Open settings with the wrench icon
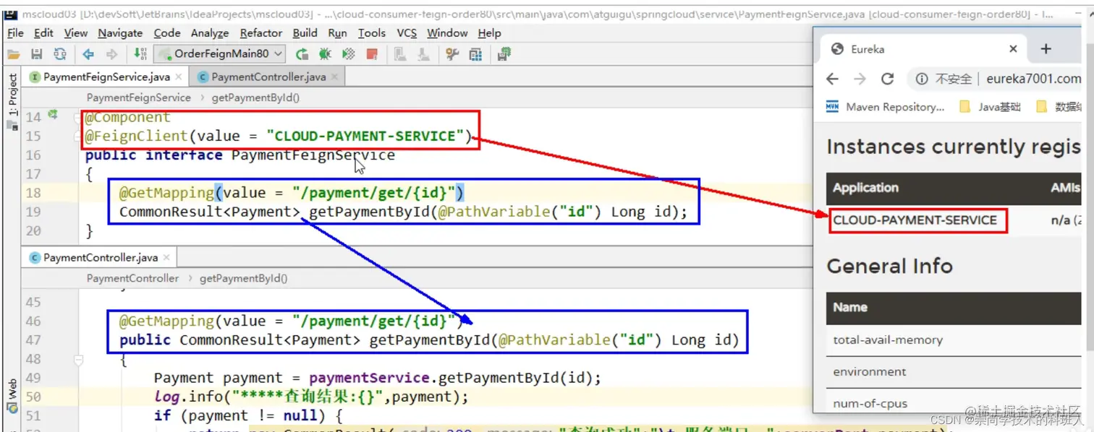 452,54
